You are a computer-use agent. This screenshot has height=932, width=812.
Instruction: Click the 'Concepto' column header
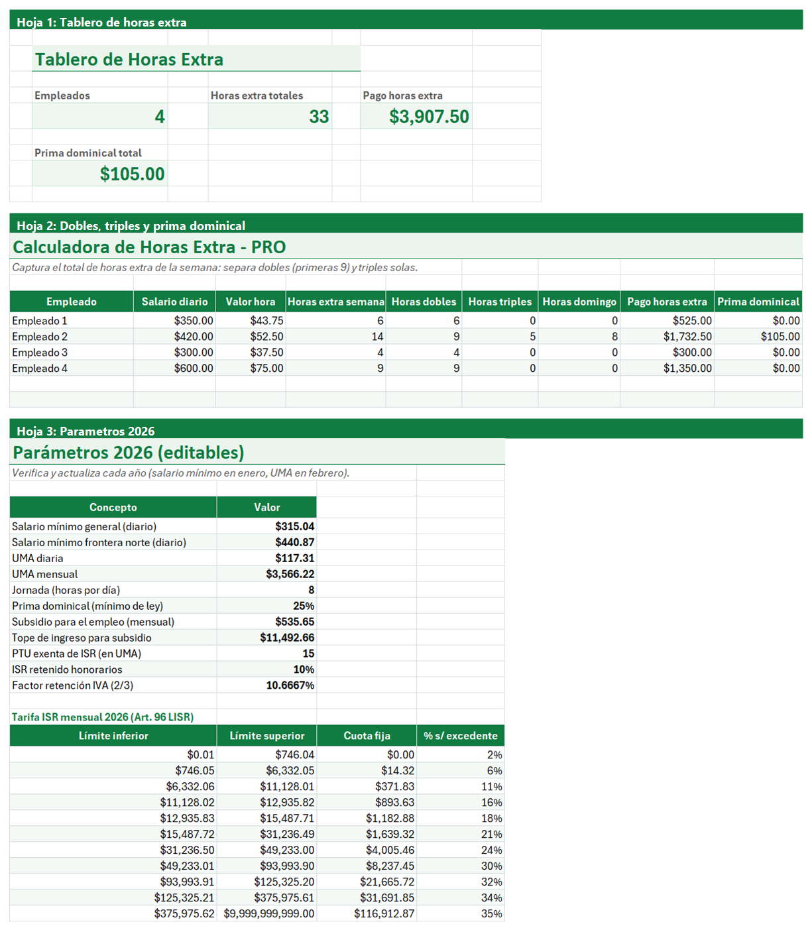point(113,507)
